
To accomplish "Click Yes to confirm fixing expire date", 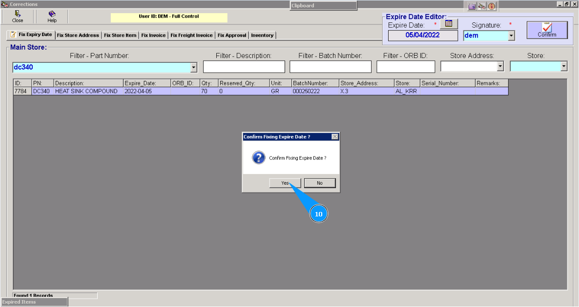I will coord(285,183).
